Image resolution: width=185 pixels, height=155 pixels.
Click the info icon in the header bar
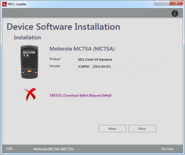175,13
